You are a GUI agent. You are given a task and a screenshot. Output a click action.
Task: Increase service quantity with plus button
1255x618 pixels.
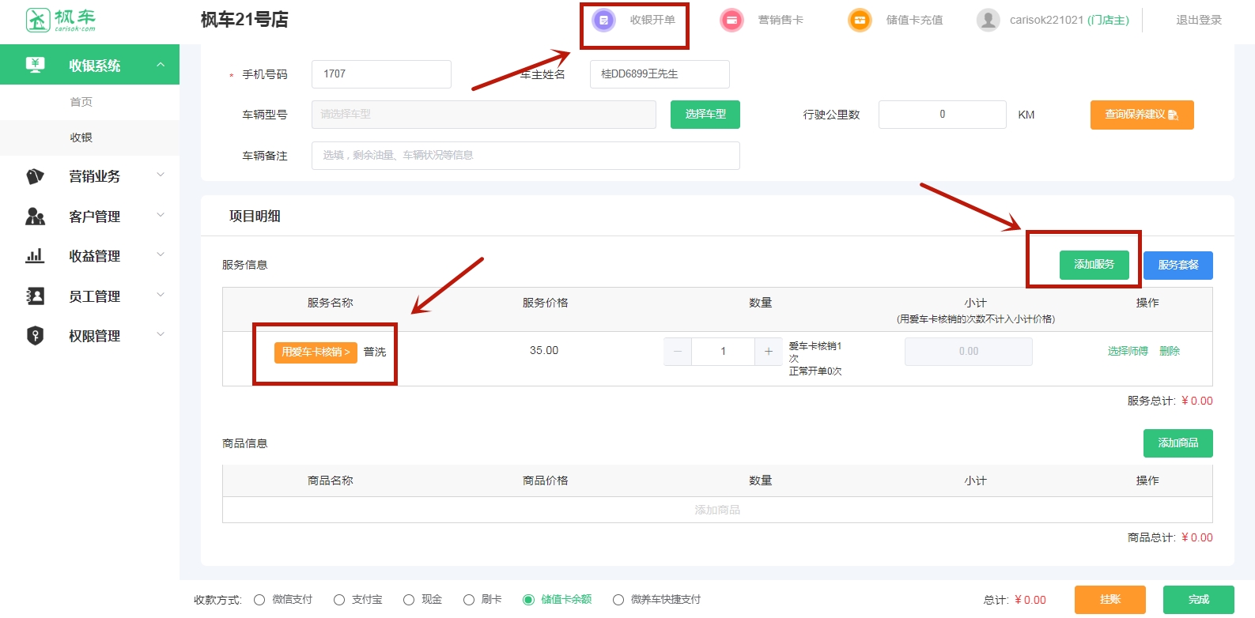(768, 352)
